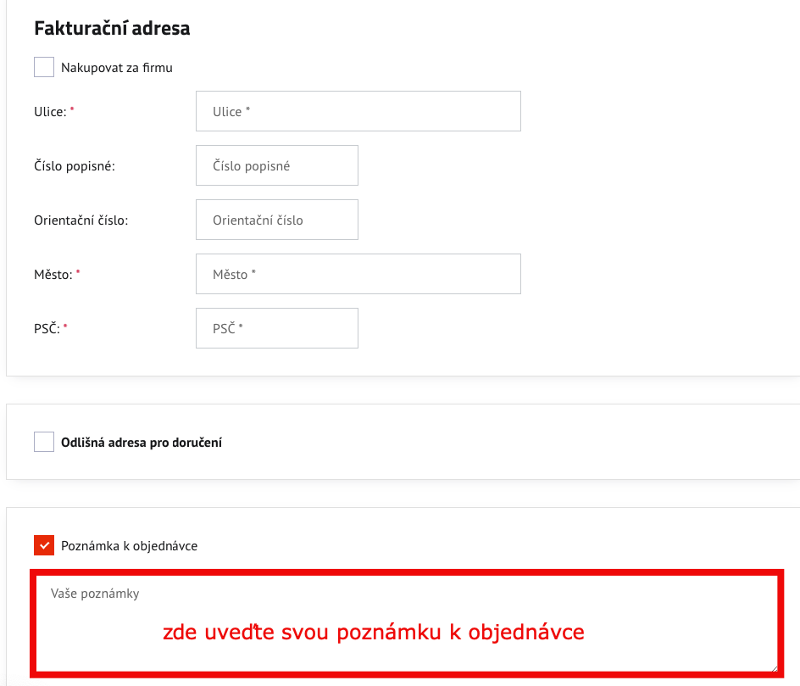Uncheck the "Poznámka k objednávce" checkbox
This screenshot has width=800, height=686.
[43, 545]
